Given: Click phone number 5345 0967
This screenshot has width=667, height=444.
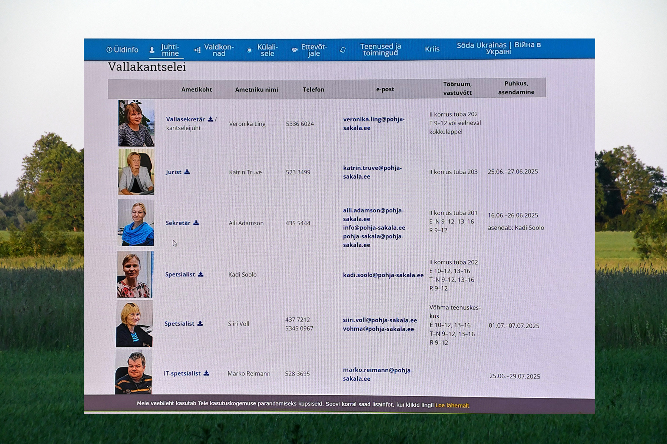Looking at the screenshot, I should click(x=299, y=329).
